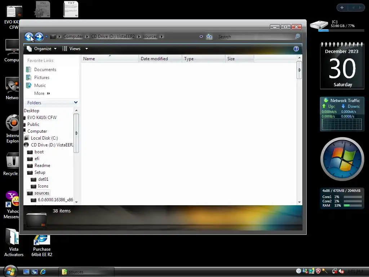Expand arrow after sources breadcrumb
The height and width of the screenshot is (277, 369).
click(162, 36)
